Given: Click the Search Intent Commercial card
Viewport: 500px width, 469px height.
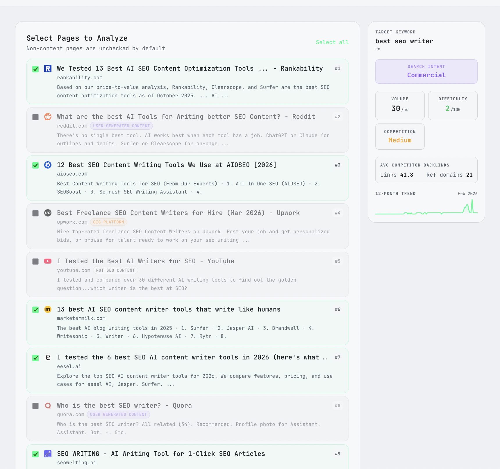Looking at the screenshot, I should pos(426,71).
